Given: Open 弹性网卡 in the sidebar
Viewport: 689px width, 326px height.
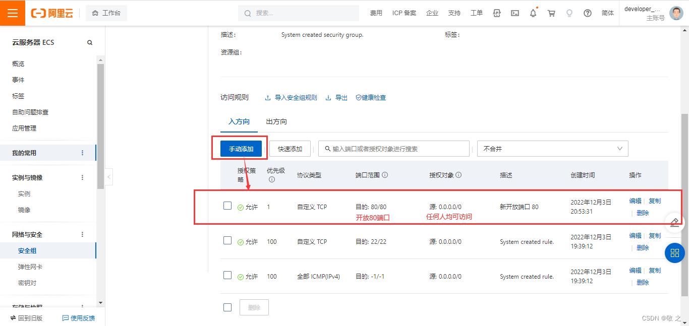Looking at the screenshot, I should [x=30, y=267].
